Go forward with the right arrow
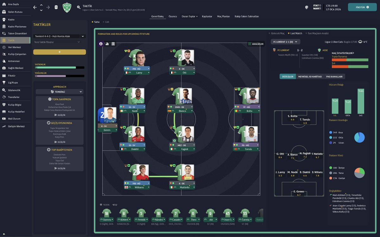 pos(48,7)
